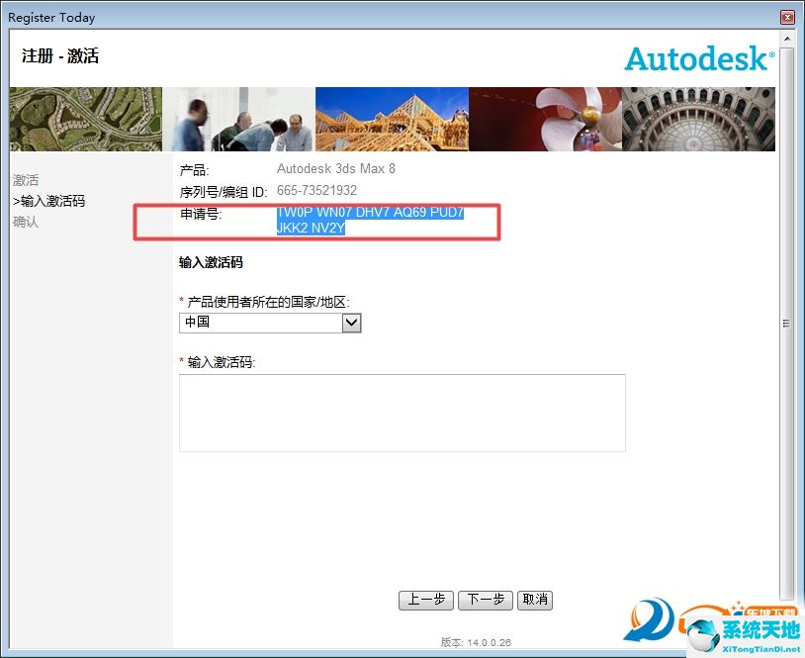Click into the activation code text box

click(402, 413)
